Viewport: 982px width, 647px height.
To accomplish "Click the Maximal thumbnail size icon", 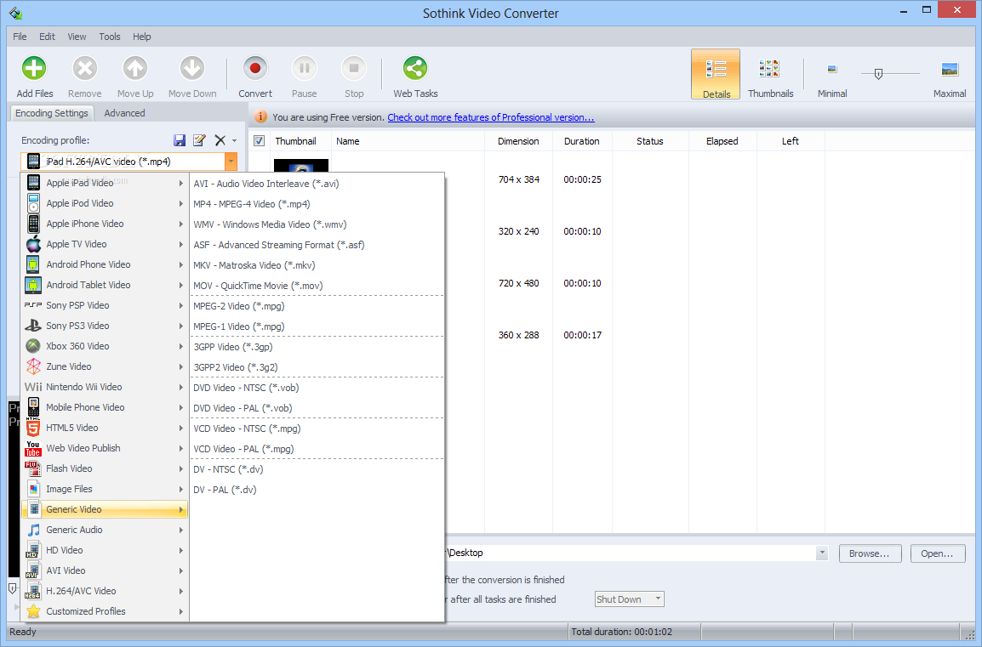I will coord(950,69).
